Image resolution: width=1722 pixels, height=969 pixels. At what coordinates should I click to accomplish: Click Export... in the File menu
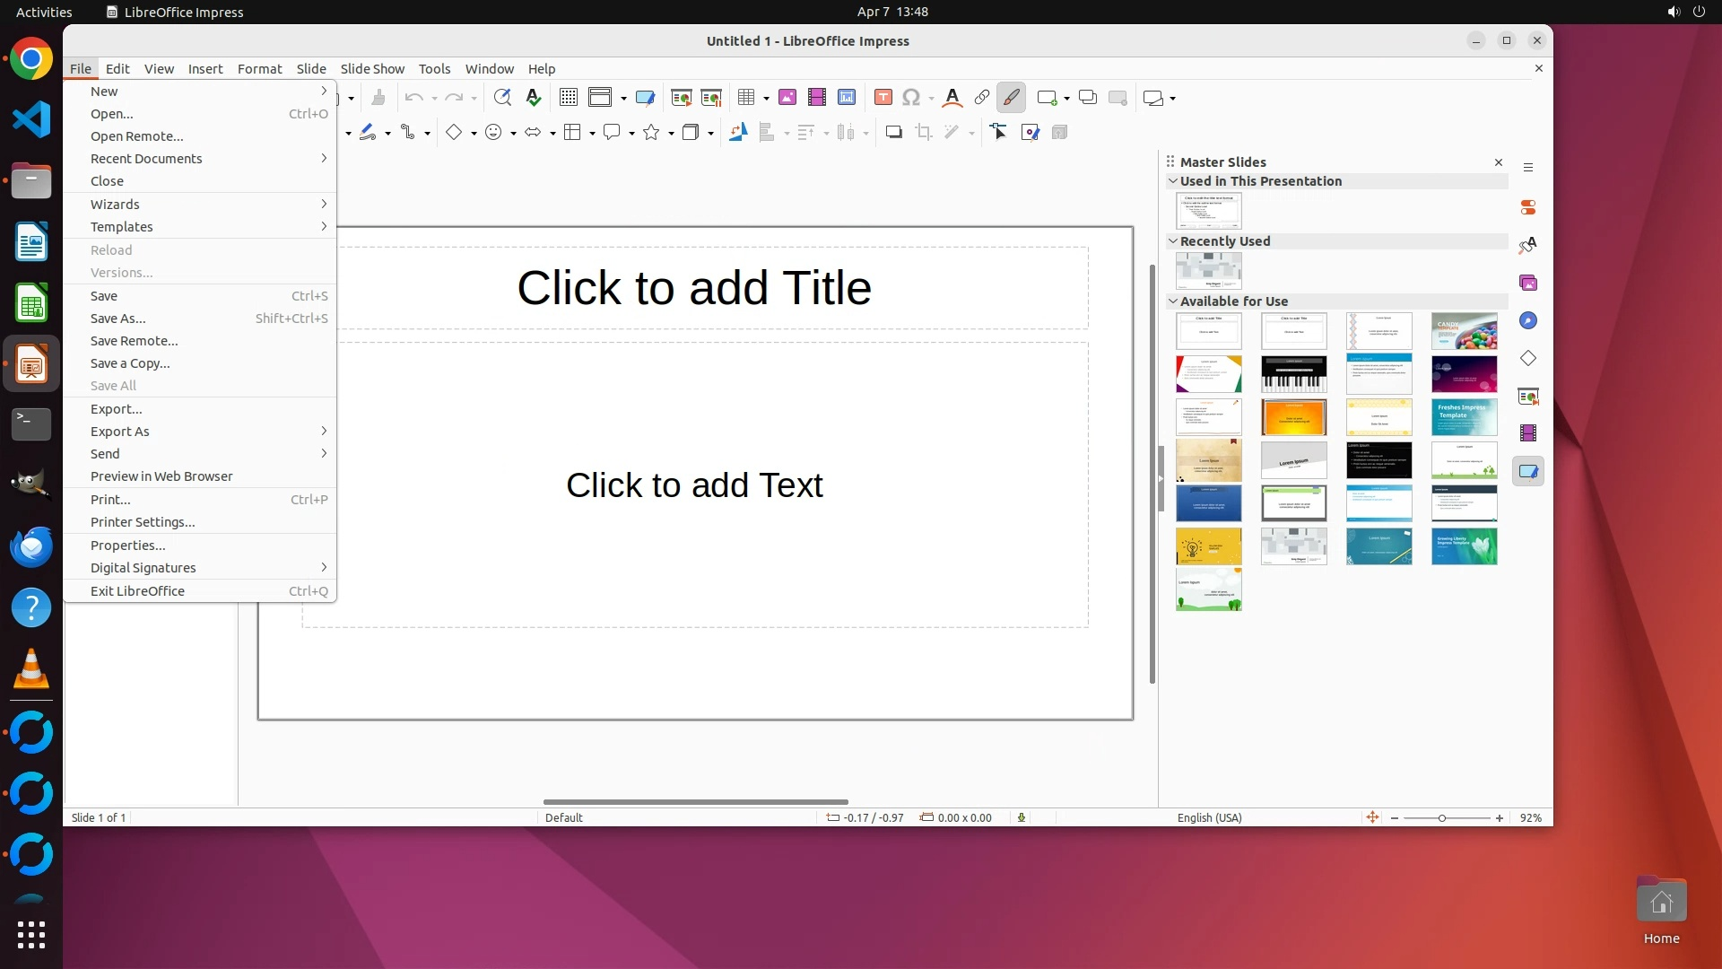116,408
